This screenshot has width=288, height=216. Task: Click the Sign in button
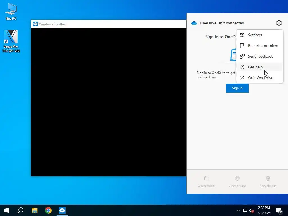point(237,88)
